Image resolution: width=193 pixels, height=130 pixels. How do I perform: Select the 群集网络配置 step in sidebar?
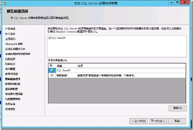(x=13, y=84)
